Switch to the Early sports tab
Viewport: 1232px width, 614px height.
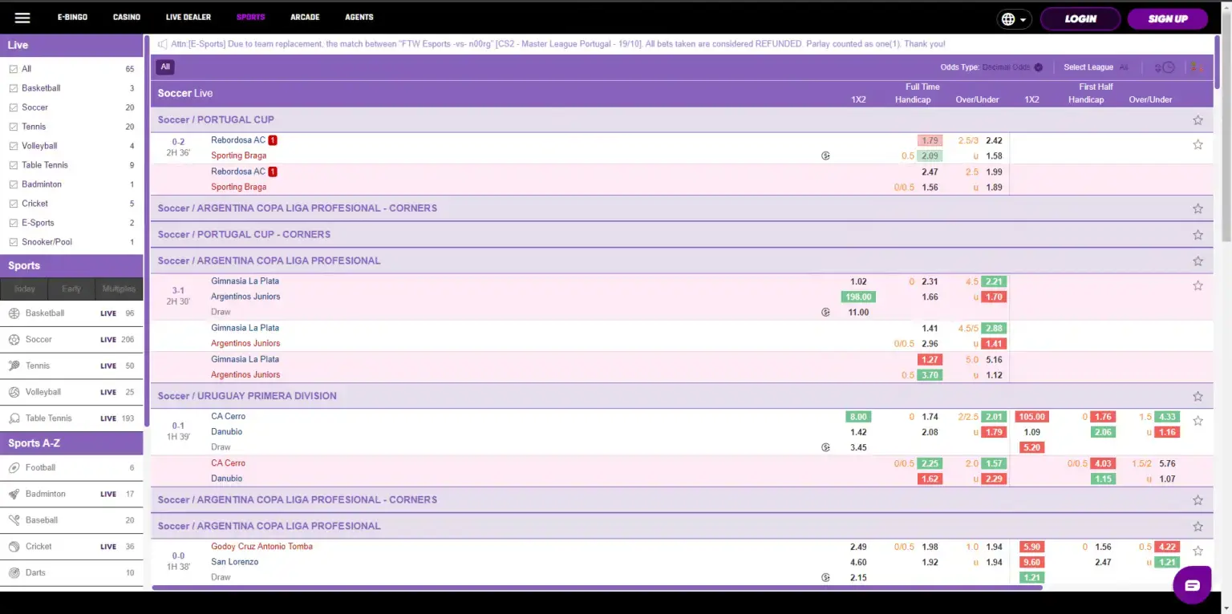click(71, 289)
